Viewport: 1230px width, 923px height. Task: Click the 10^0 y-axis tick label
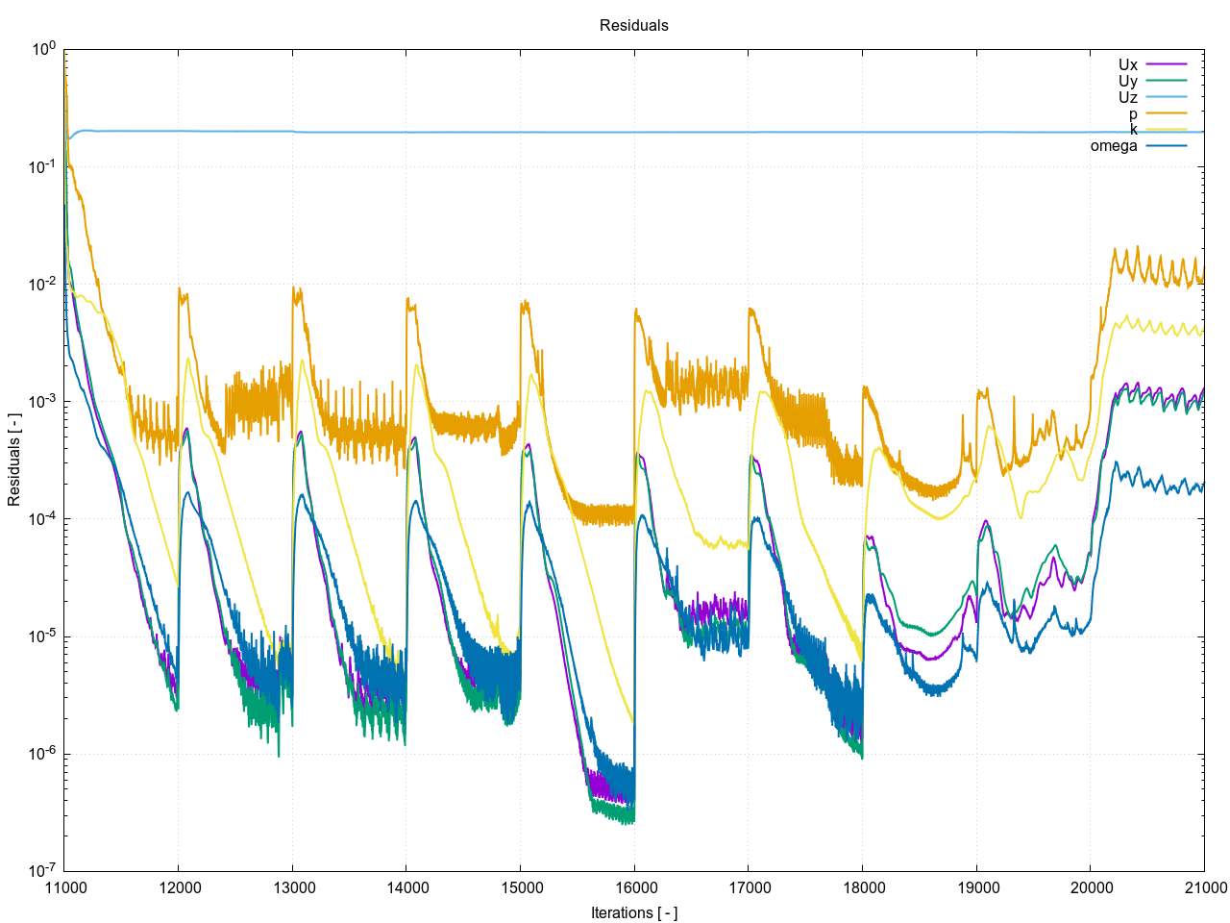(x=44, y=50)
